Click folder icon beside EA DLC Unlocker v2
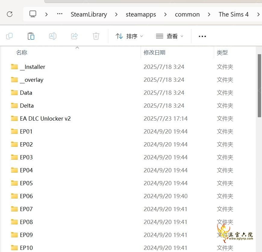This screenshot has height=252, width=262. [x=14, y=118]
